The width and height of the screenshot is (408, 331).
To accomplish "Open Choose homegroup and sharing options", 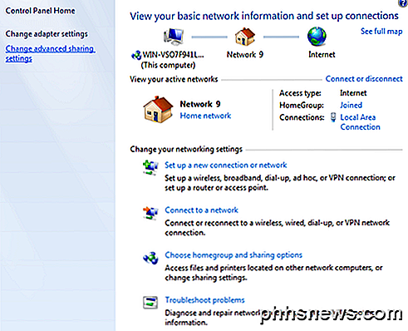I will [x=233, y=255].
